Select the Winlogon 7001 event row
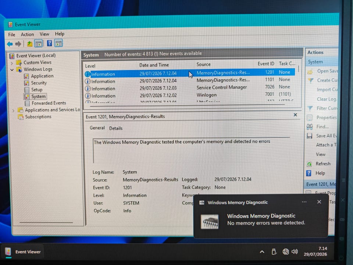353x265 pixels. pos(190,95)
